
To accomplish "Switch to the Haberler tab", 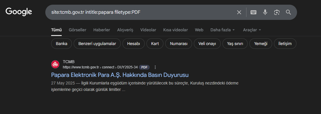I will pos(102,30).
